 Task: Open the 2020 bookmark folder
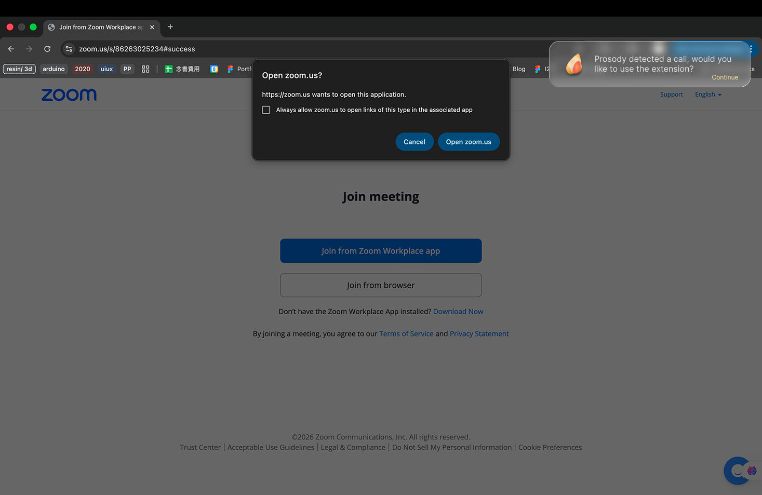(x=82, y=69)
